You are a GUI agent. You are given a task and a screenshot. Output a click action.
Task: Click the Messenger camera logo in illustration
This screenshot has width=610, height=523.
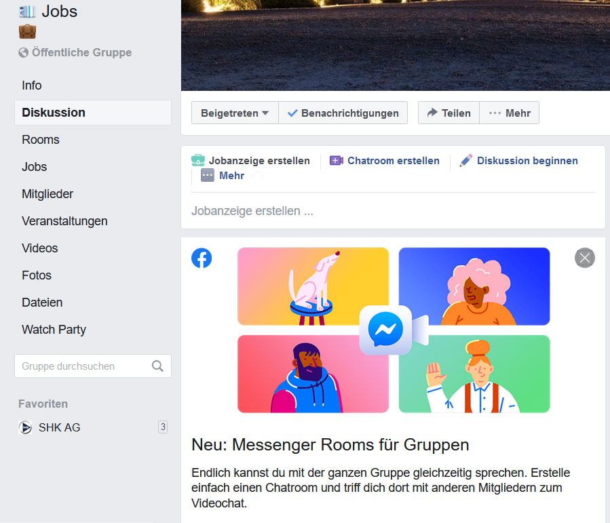[394, 330]
